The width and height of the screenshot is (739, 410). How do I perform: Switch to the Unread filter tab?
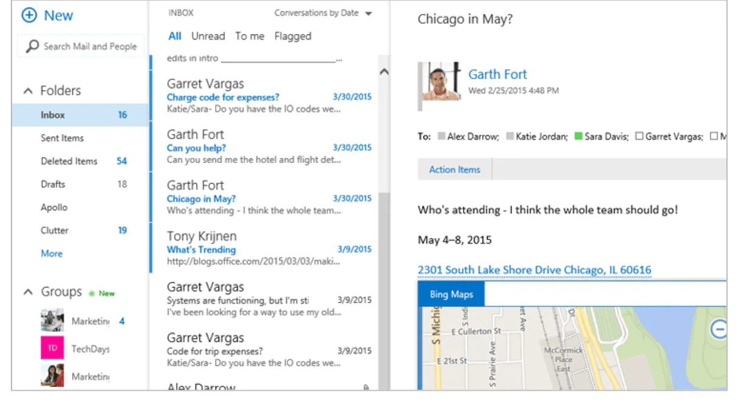(208, 36)
